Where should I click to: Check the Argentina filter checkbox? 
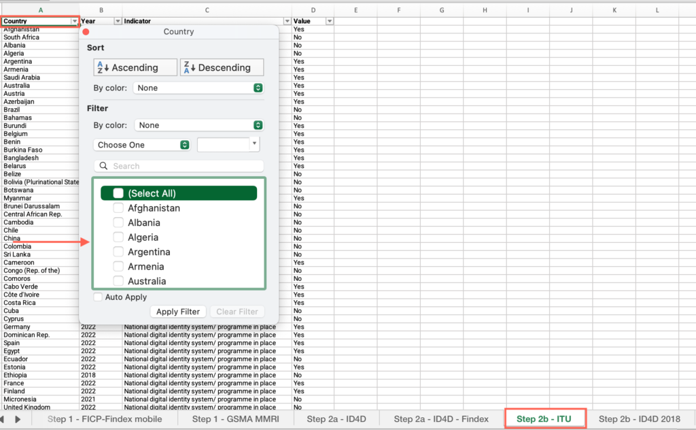coord(118,252)
